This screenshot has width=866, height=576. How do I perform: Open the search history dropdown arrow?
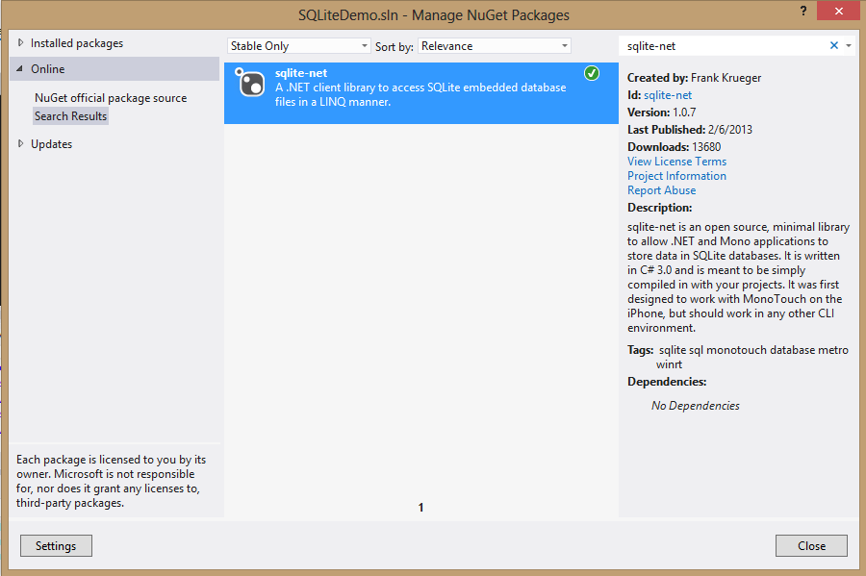coord(849,46)
